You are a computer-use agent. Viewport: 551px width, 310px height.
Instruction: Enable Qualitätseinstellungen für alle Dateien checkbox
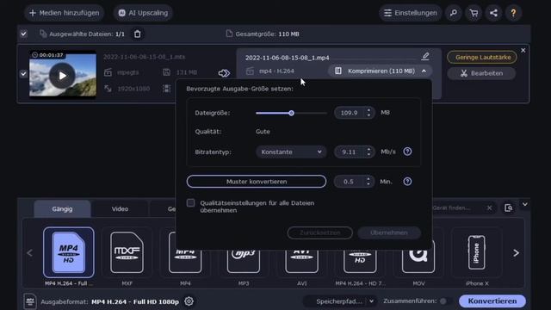coord(191,203)
